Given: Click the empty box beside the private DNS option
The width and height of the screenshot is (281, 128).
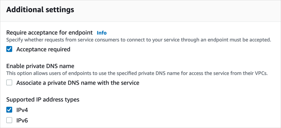Looking at the screenshot, I should tap(9, 83).
